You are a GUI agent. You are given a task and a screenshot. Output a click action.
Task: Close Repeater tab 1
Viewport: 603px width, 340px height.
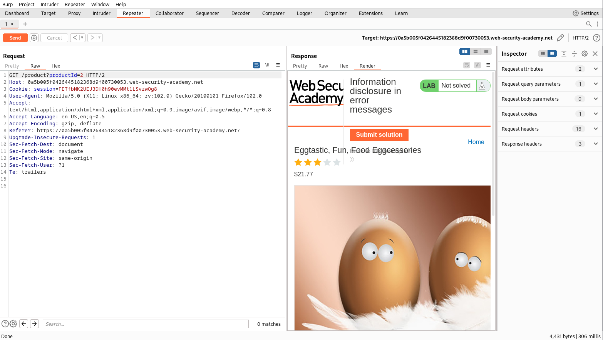coord(12,24)
